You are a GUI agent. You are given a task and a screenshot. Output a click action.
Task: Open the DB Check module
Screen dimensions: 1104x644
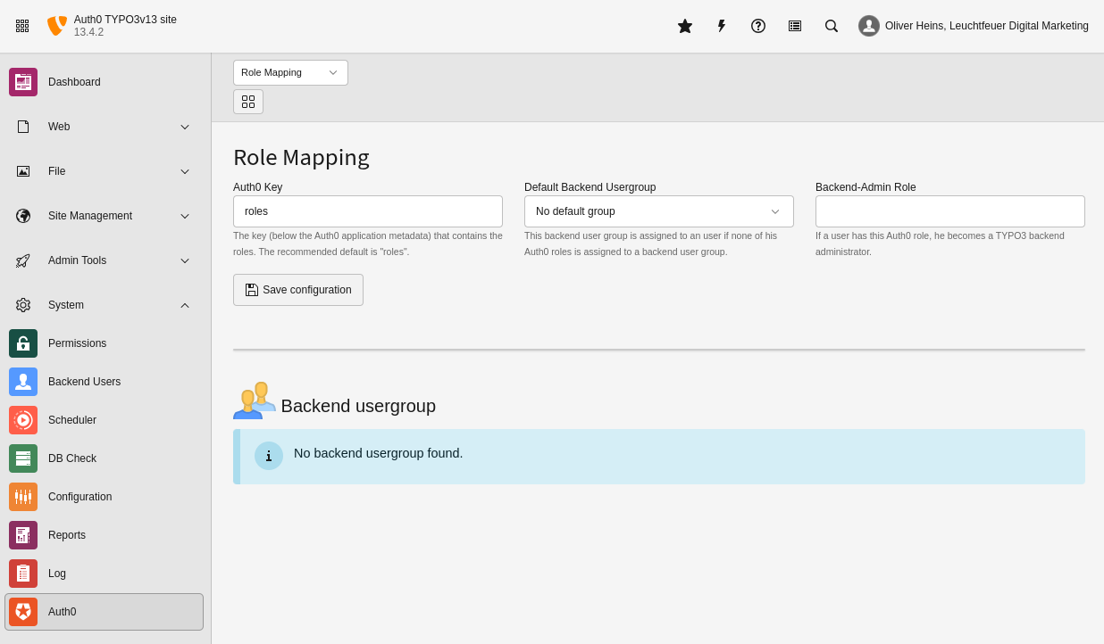click(104, 458)
